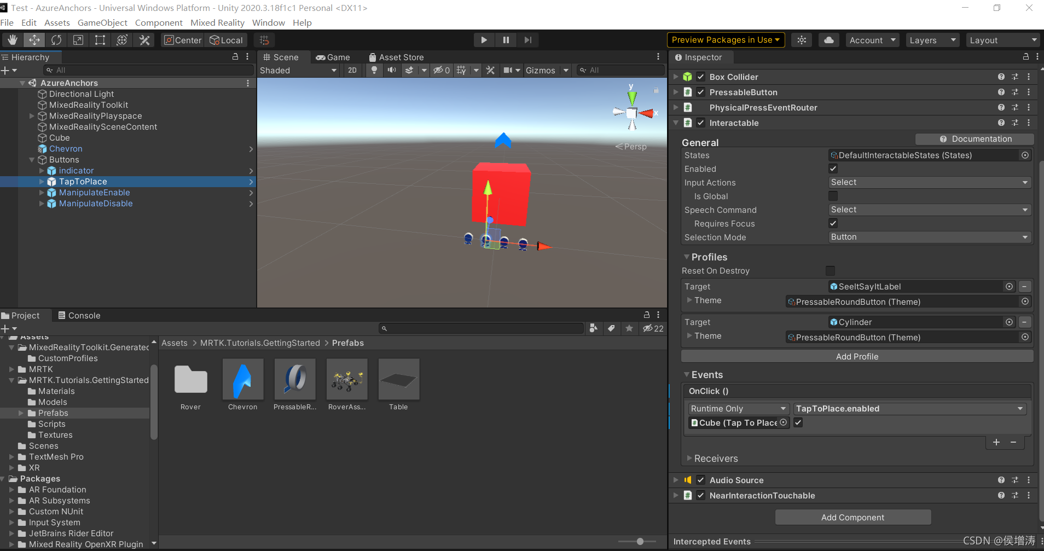
Task: Select the Hand tool in toolbar
Action: pos(12,40)
